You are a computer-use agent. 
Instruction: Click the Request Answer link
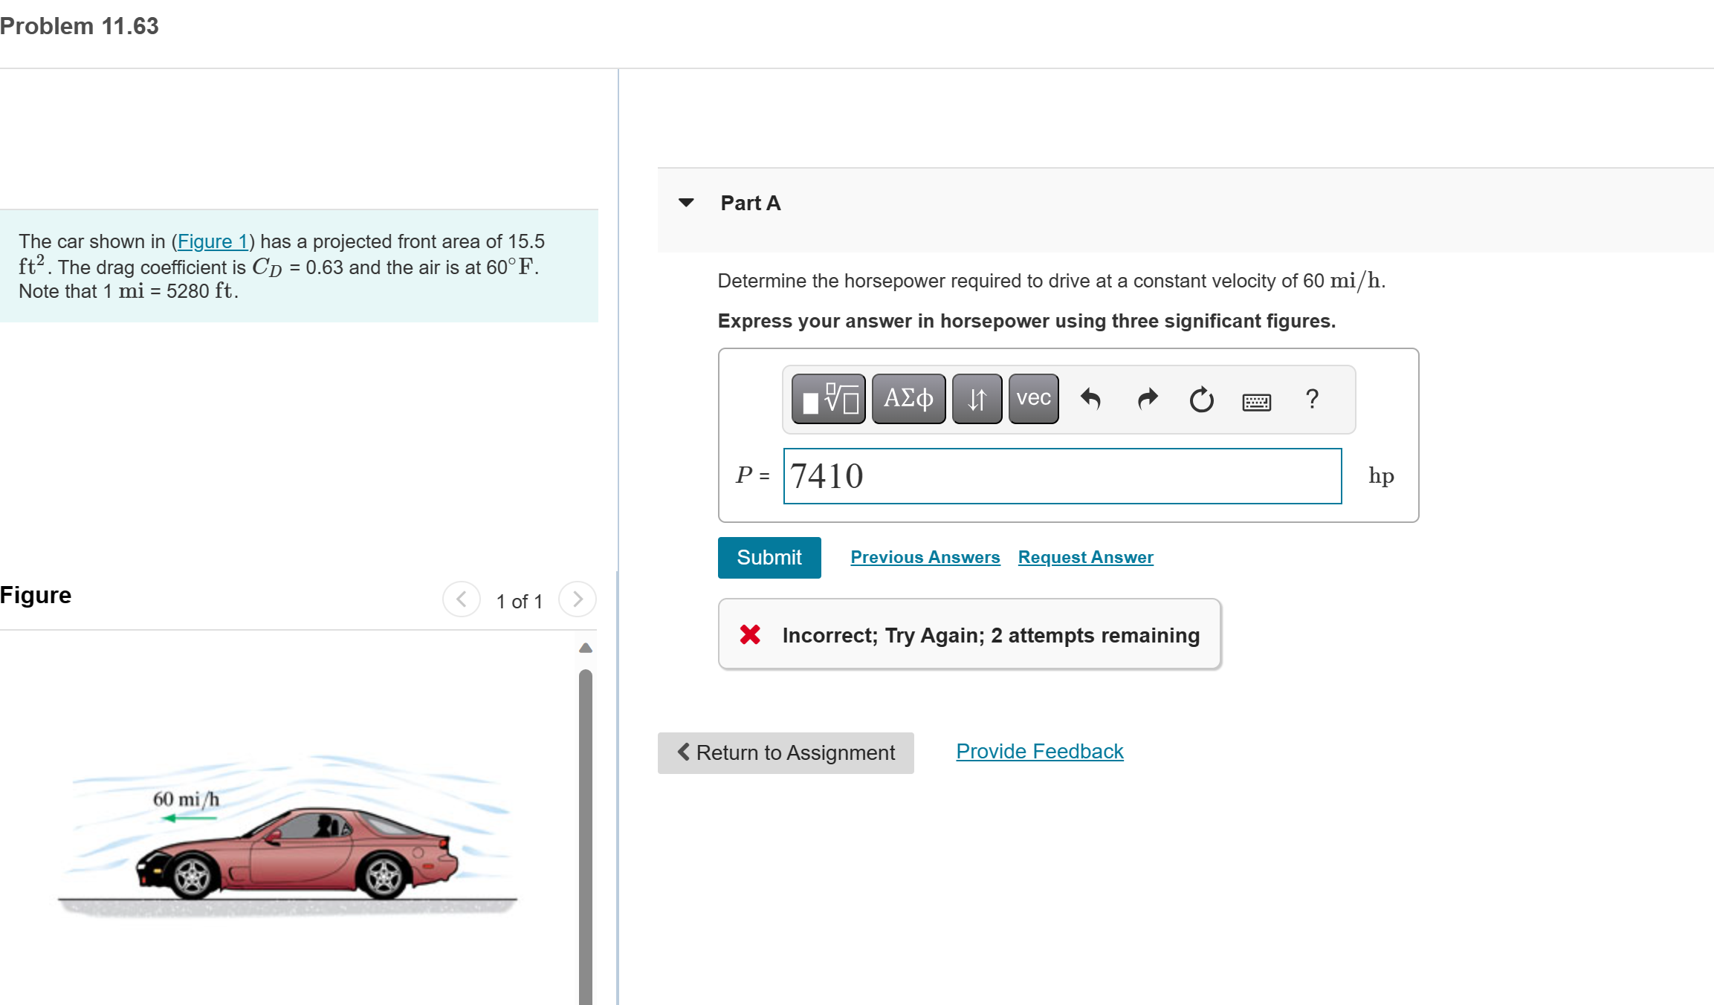click(x=1085, y=557)
